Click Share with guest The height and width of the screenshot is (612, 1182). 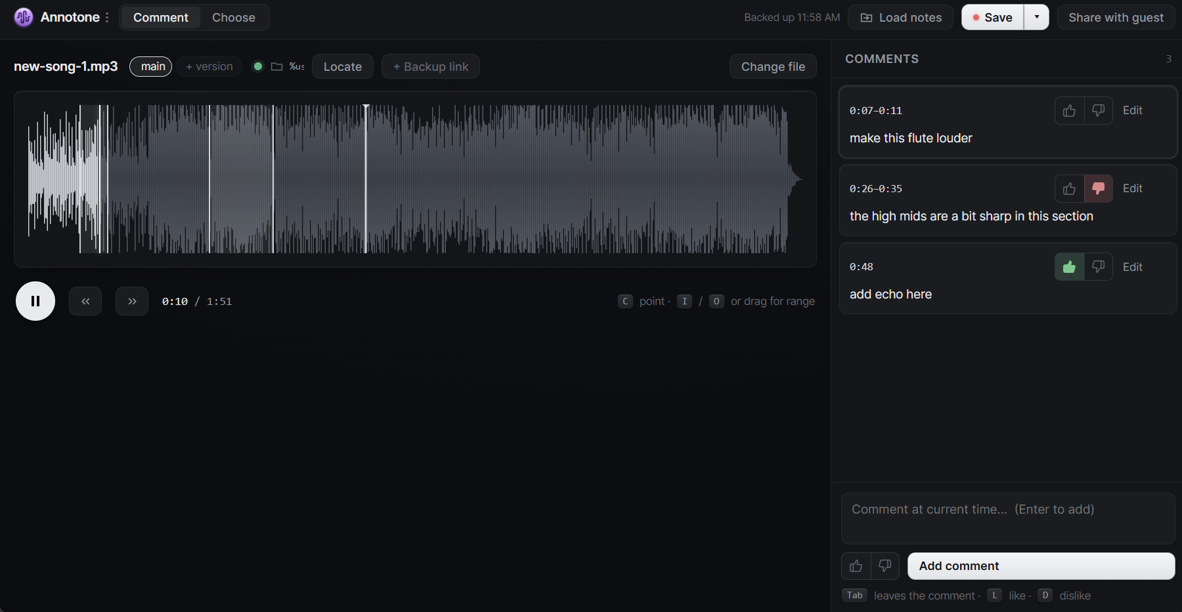[1116, 17]
